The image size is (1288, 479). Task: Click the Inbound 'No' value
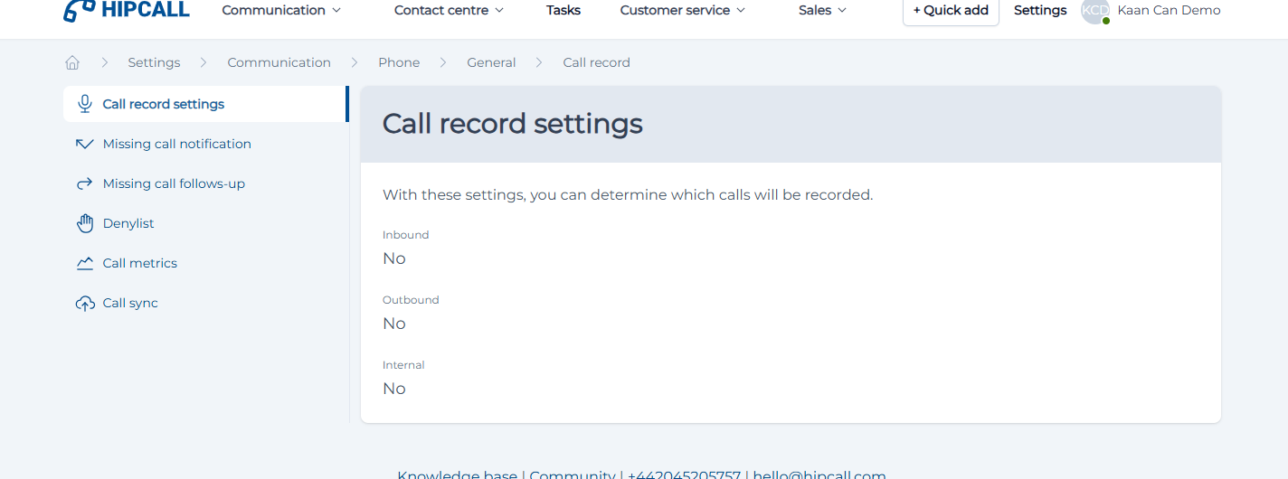[394, 258]
